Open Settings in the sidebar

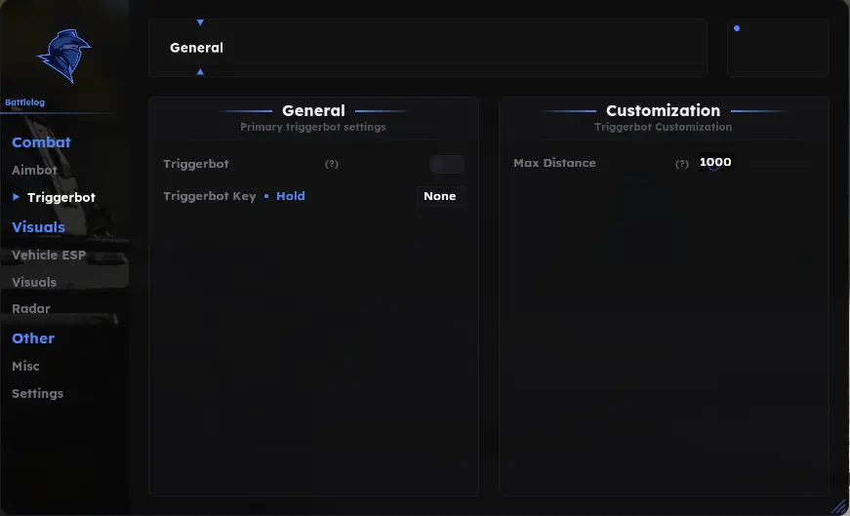click(x=37, y=393)
